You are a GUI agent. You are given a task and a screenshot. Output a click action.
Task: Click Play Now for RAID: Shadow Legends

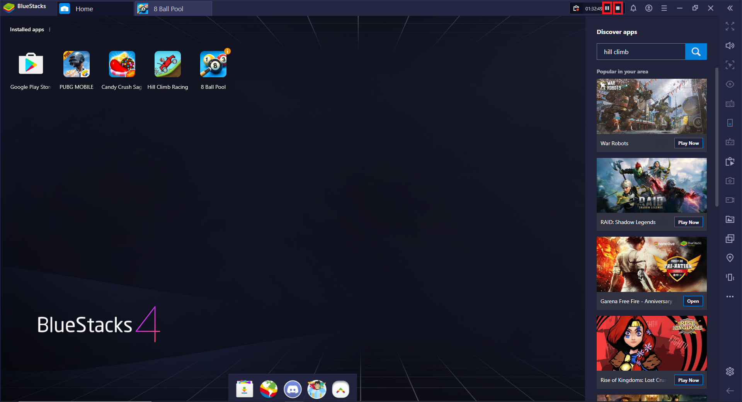tap(688, 222)
